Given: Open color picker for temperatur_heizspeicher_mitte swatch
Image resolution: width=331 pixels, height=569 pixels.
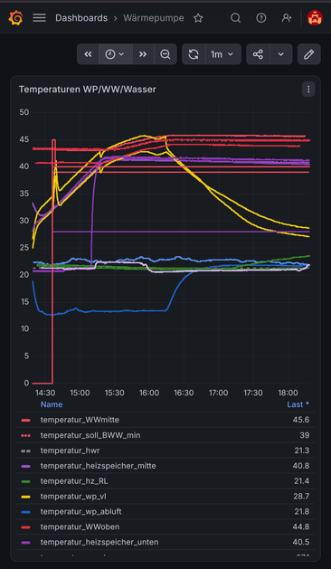Looking at the screenshot, I should (x=25, y=466).
